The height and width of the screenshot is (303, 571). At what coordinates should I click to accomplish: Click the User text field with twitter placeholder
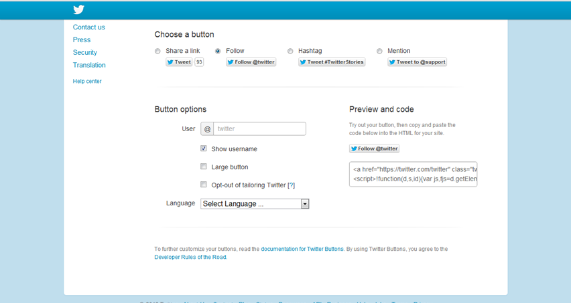click(x=259, y=128)
